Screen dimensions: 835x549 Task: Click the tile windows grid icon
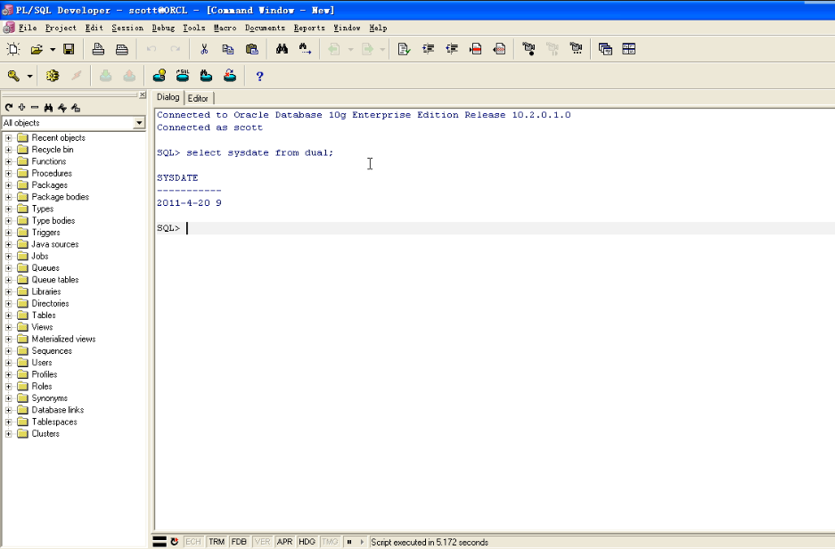click(x=629, y=49)
